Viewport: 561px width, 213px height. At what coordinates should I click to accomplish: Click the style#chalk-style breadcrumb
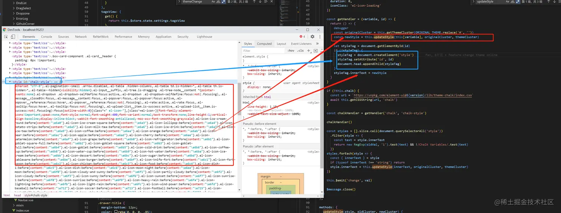coord(36,195)
